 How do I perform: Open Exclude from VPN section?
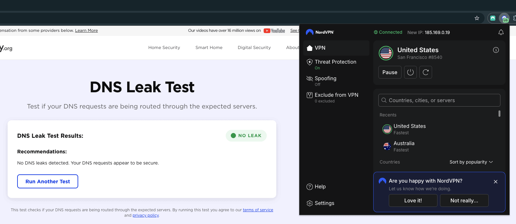[x=336, y=97]
